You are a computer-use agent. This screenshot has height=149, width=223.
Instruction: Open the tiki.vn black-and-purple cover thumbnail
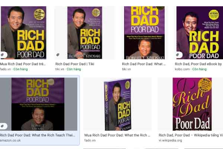[144, 33]
